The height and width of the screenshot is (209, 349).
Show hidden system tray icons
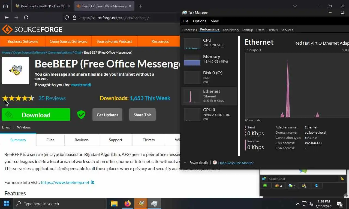(x=298, y=204)
